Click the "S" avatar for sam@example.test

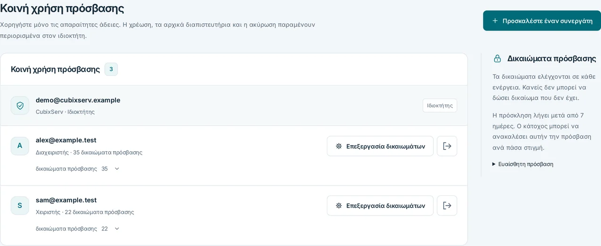coord(20,205)
